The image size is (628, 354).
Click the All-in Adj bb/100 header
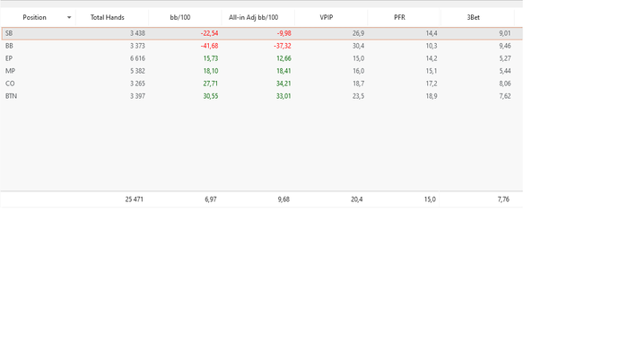pos(254,18)
